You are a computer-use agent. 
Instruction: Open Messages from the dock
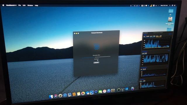pyautogui.click(x=87, y=93)
